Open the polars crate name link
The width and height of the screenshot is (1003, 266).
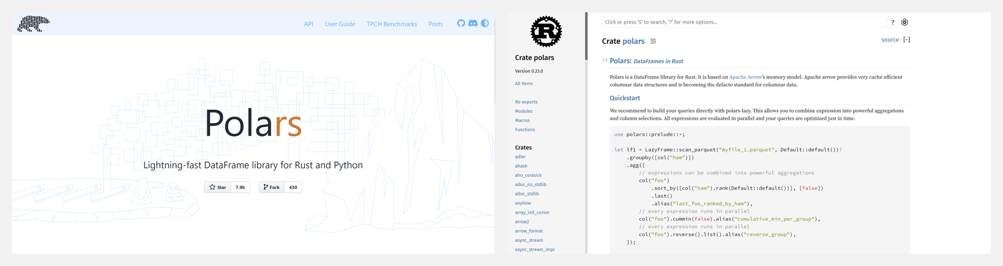633,41
